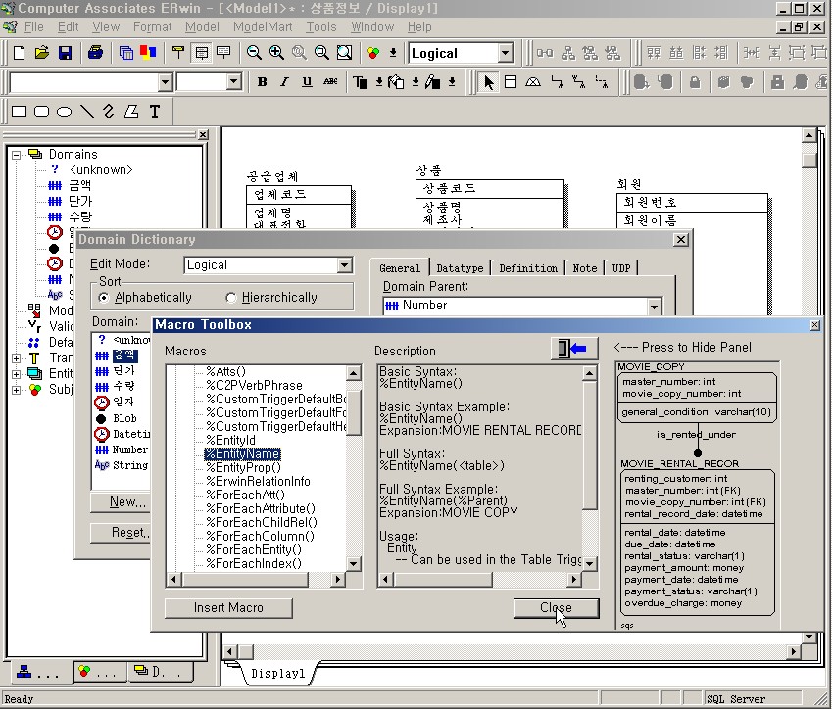Select %ForEachEntity() macro
The height and width of the screenshot is (709, 832).
pos(254,550)
